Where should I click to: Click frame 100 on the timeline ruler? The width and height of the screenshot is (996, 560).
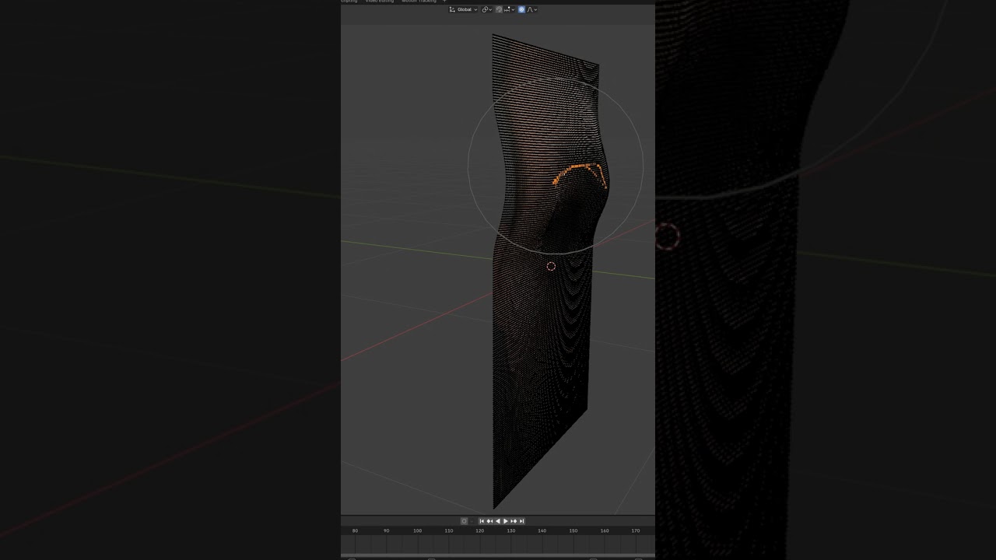click(418, 530)
